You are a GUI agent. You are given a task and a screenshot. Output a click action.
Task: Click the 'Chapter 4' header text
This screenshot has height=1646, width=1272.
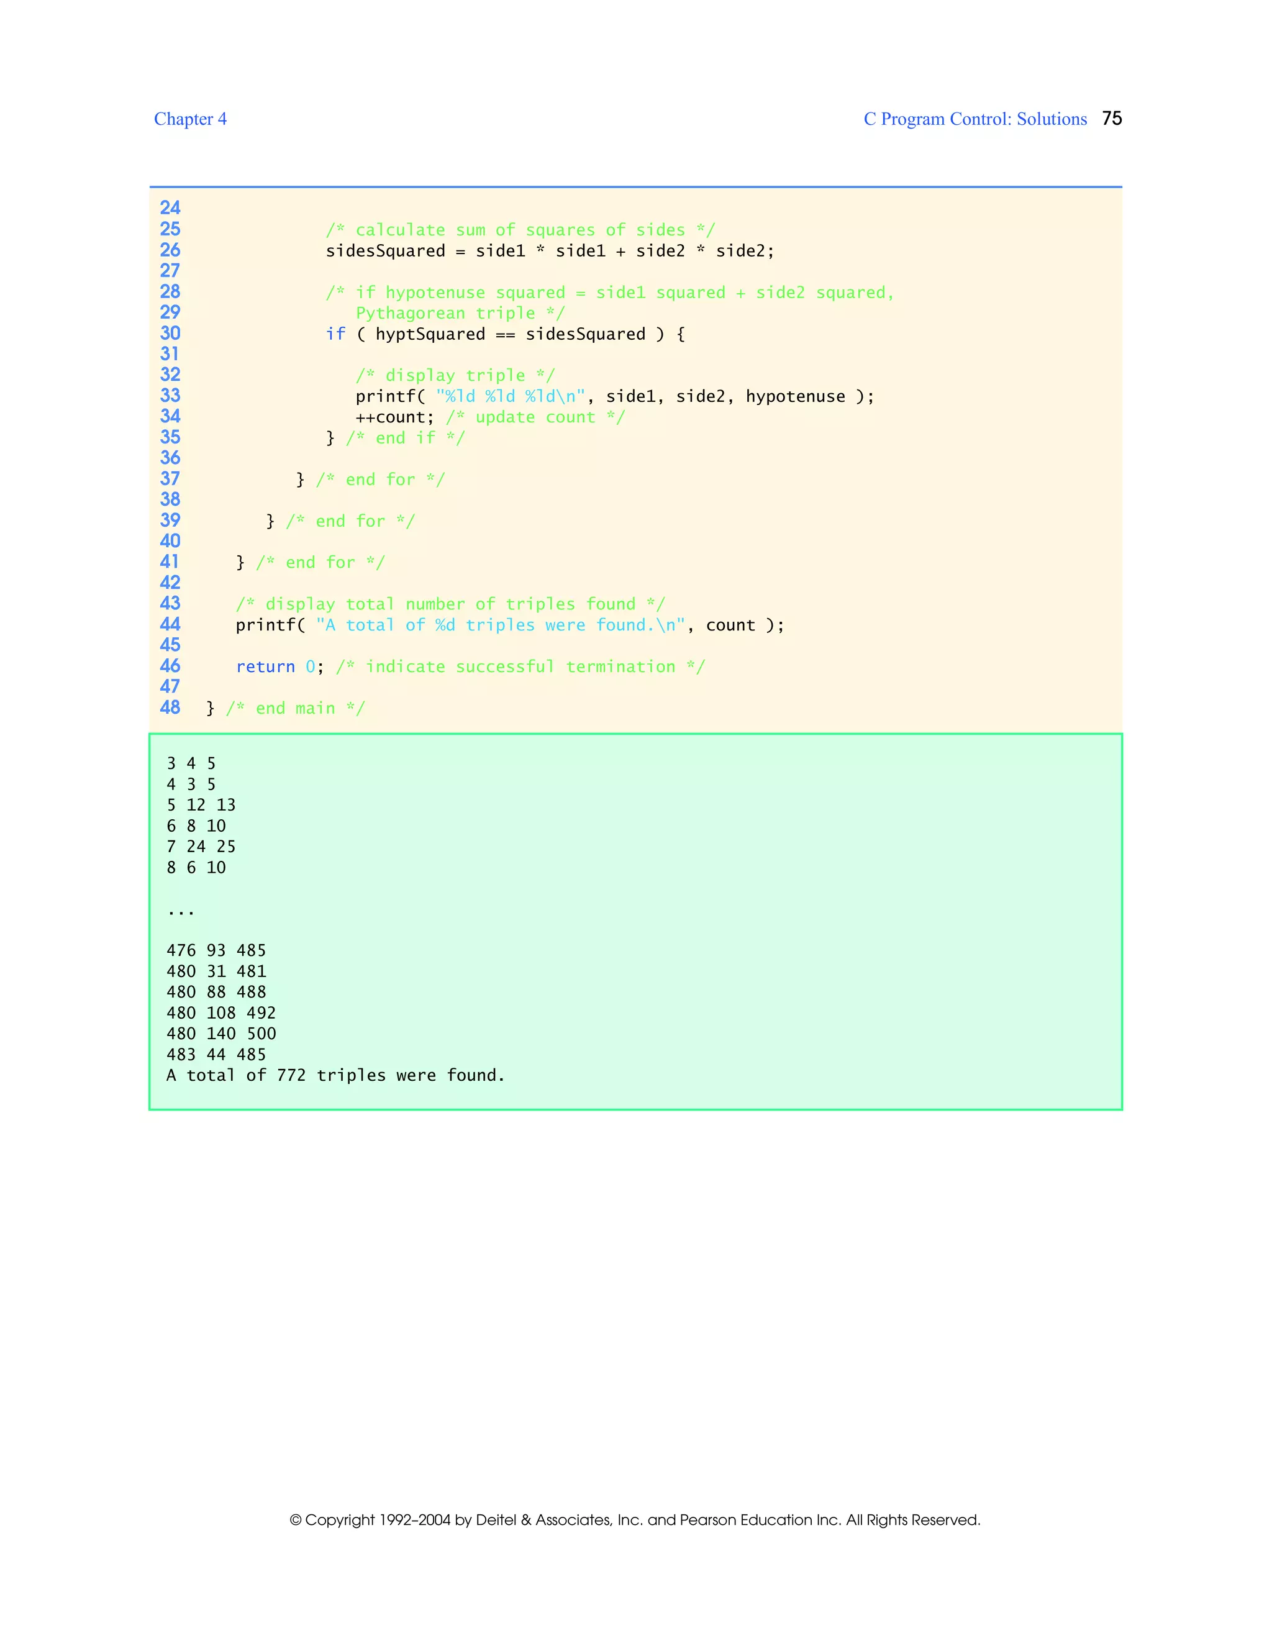click(x=190, y=119)
